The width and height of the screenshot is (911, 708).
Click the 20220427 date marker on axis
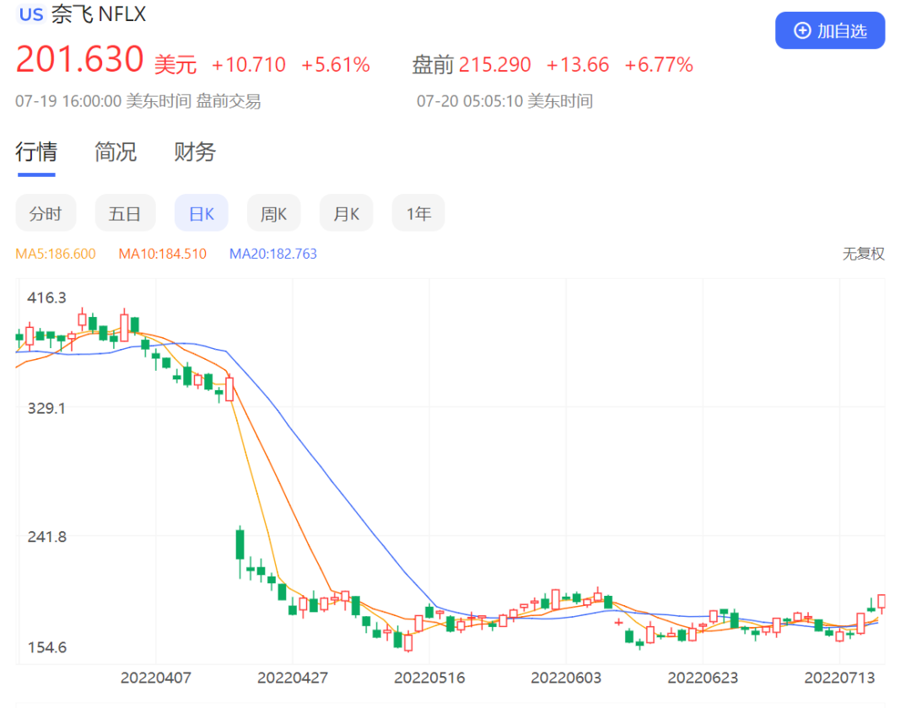click(x=293, y=678)
